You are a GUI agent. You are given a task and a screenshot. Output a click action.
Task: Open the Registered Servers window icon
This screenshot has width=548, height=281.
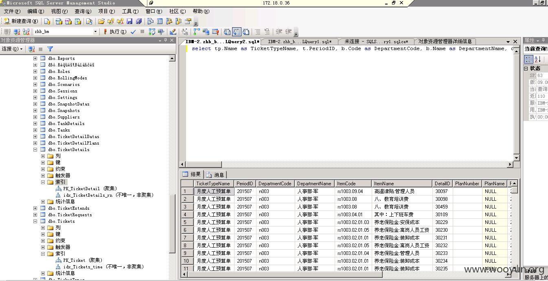(x=151, y=21)
